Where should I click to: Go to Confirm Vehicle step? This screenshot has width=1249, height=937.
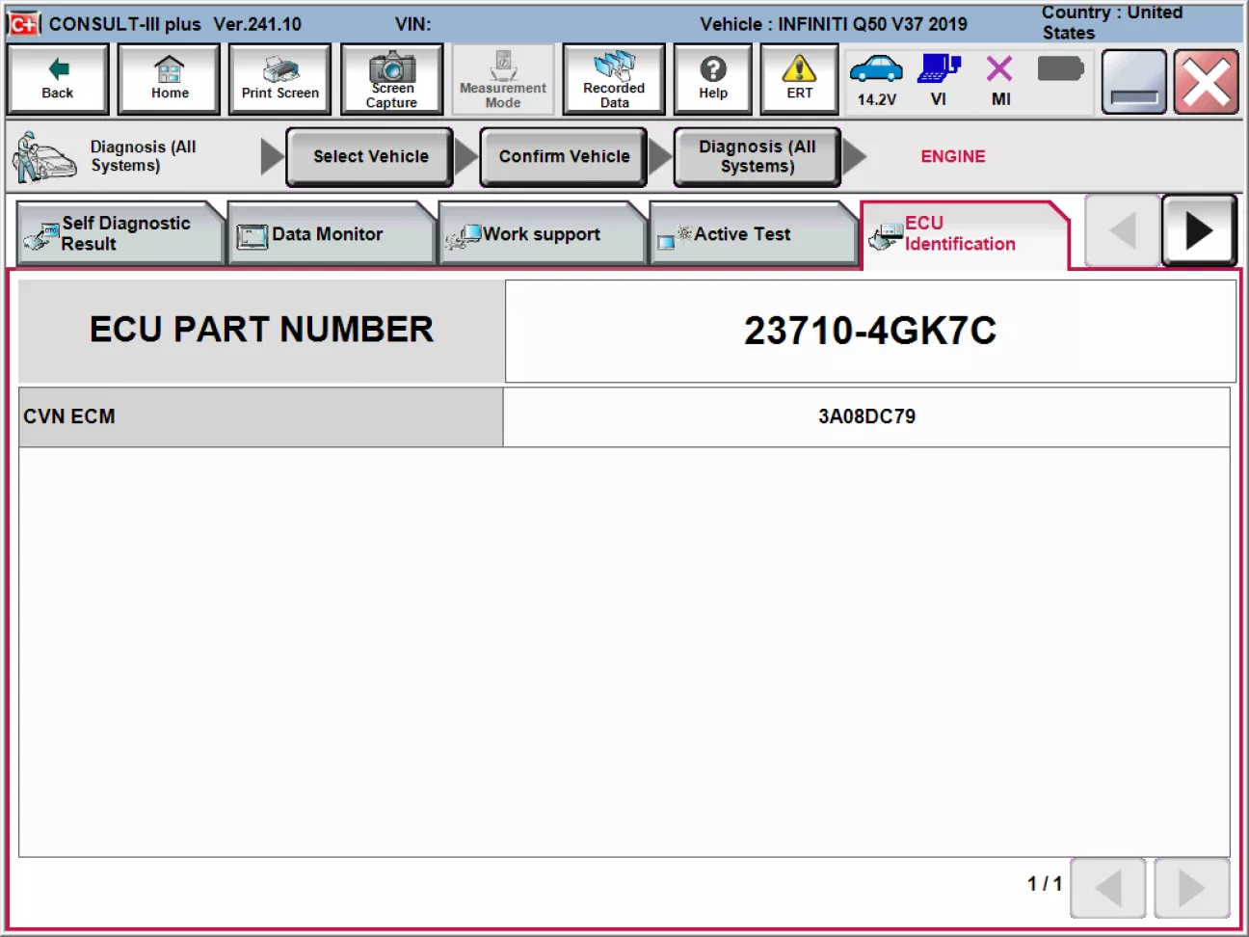(x=564, y=156)
